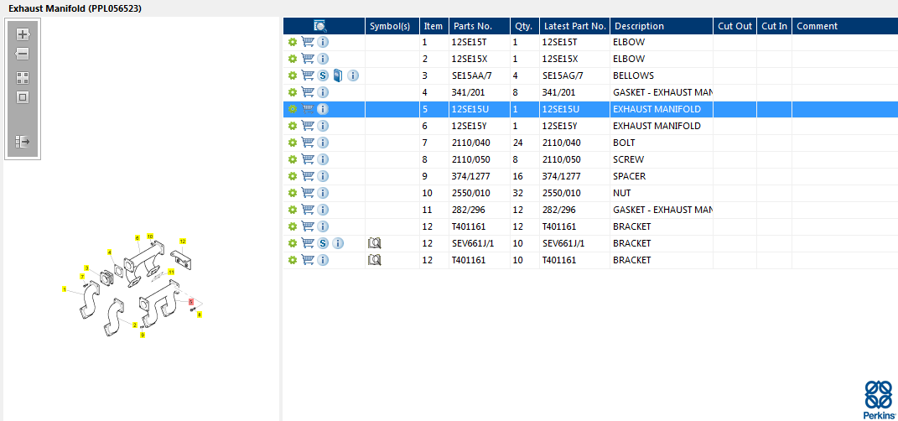Viewport: 898px width, 421px height.
Task: Add EXHAUST MANIFOLD 12SE15Y to cart
Action: [308, 126]
